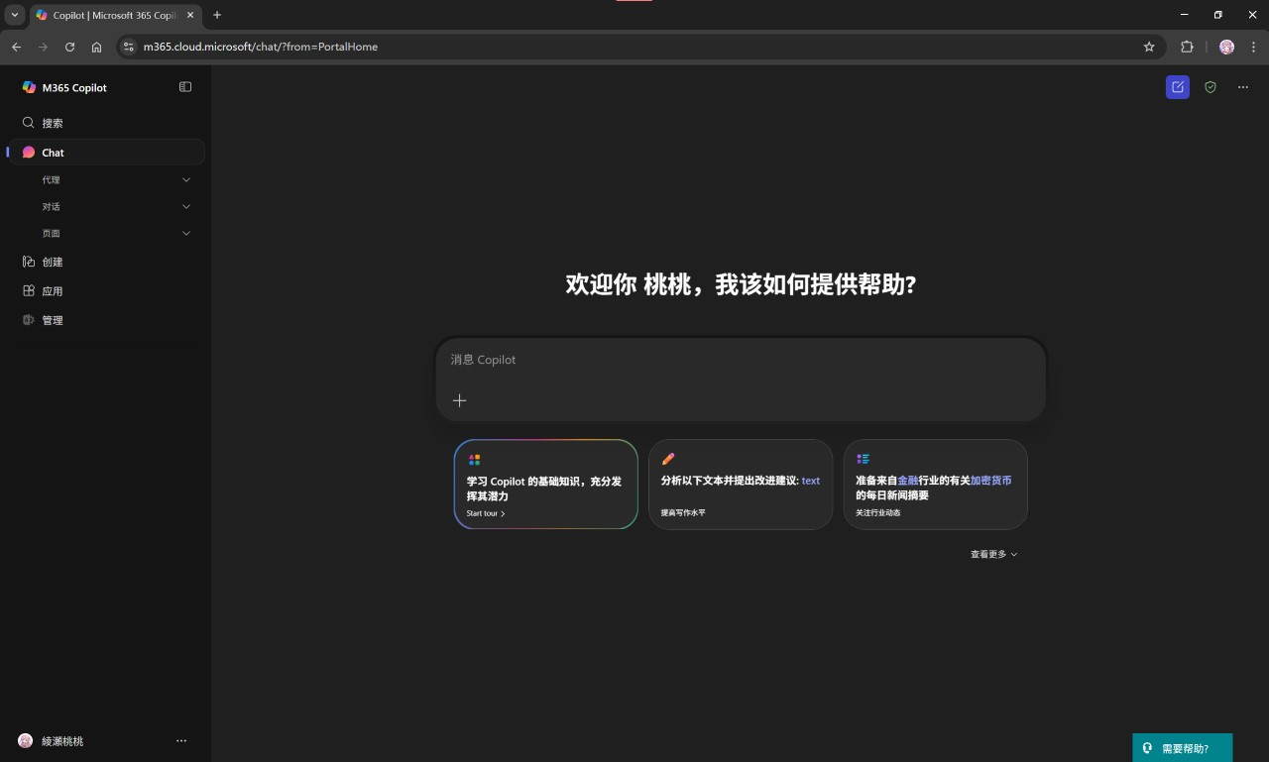Open the 管理 section in sidebar

pyautogui.click(x=53, y=320)
